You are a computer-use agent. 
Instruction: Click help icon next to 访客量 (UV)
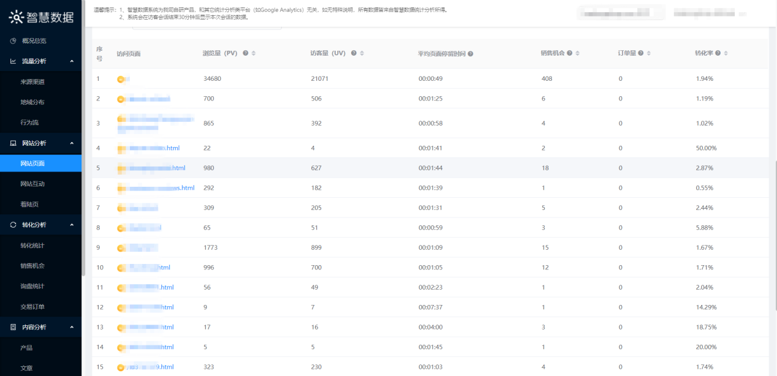pos(354,53)
